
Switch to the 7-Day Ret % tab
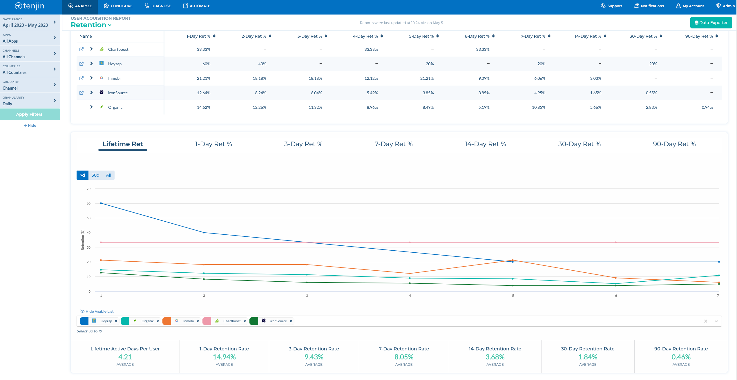point(393,144)
